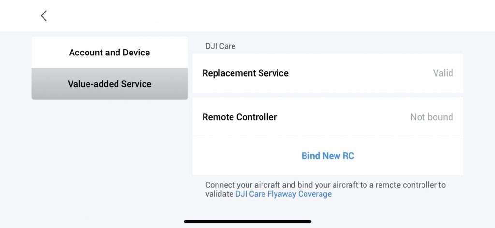Tap the Bind New RC button
This screenshot has width=495, height=228.
point(328,156)
